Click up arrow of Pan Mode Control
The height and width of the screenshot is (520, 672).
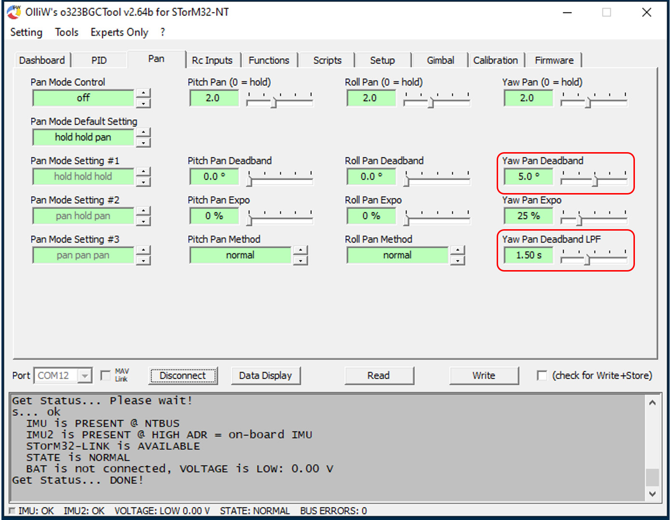(x=143, y=93)
